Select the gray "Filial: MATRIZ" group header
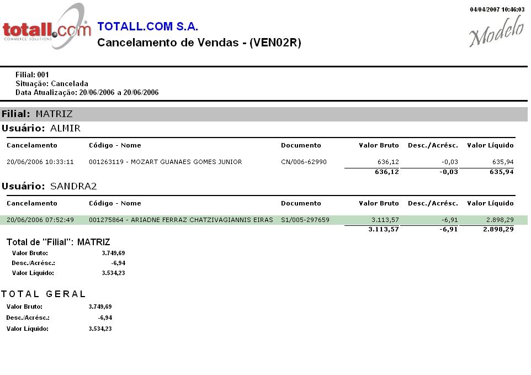Screen dimensions: 531x375 [264, 114]
